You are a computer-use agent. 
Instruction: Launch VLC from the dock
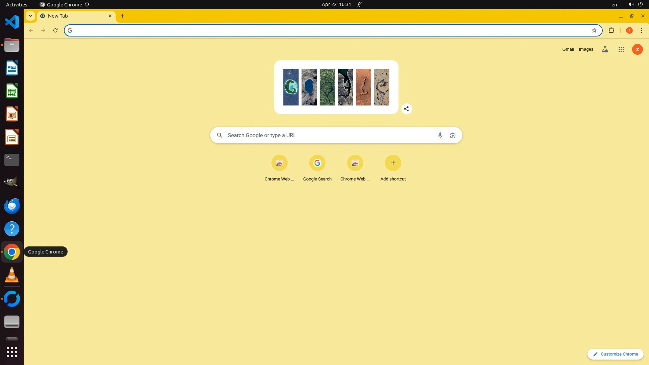click(x=12, y=275)
